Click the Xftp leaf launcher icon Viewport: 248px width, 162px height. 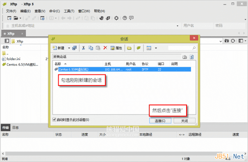[x=108, y=18]
